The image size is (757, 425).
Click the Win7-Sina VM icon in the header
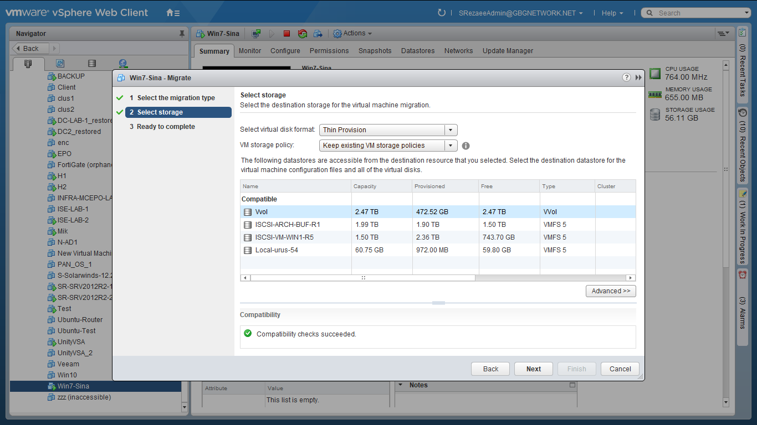click(x=200, y=34)
